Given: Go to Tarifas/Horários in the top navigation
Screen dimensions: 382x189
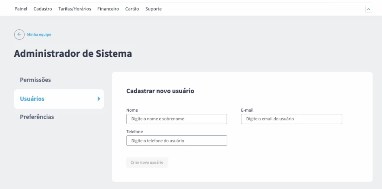Looking at the screenshot, I should 75,9.
